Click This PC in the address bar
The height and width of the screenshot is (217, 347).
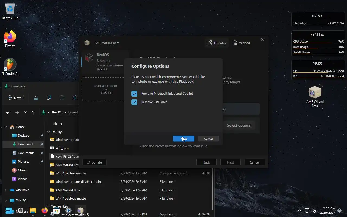tap(57, 112)
